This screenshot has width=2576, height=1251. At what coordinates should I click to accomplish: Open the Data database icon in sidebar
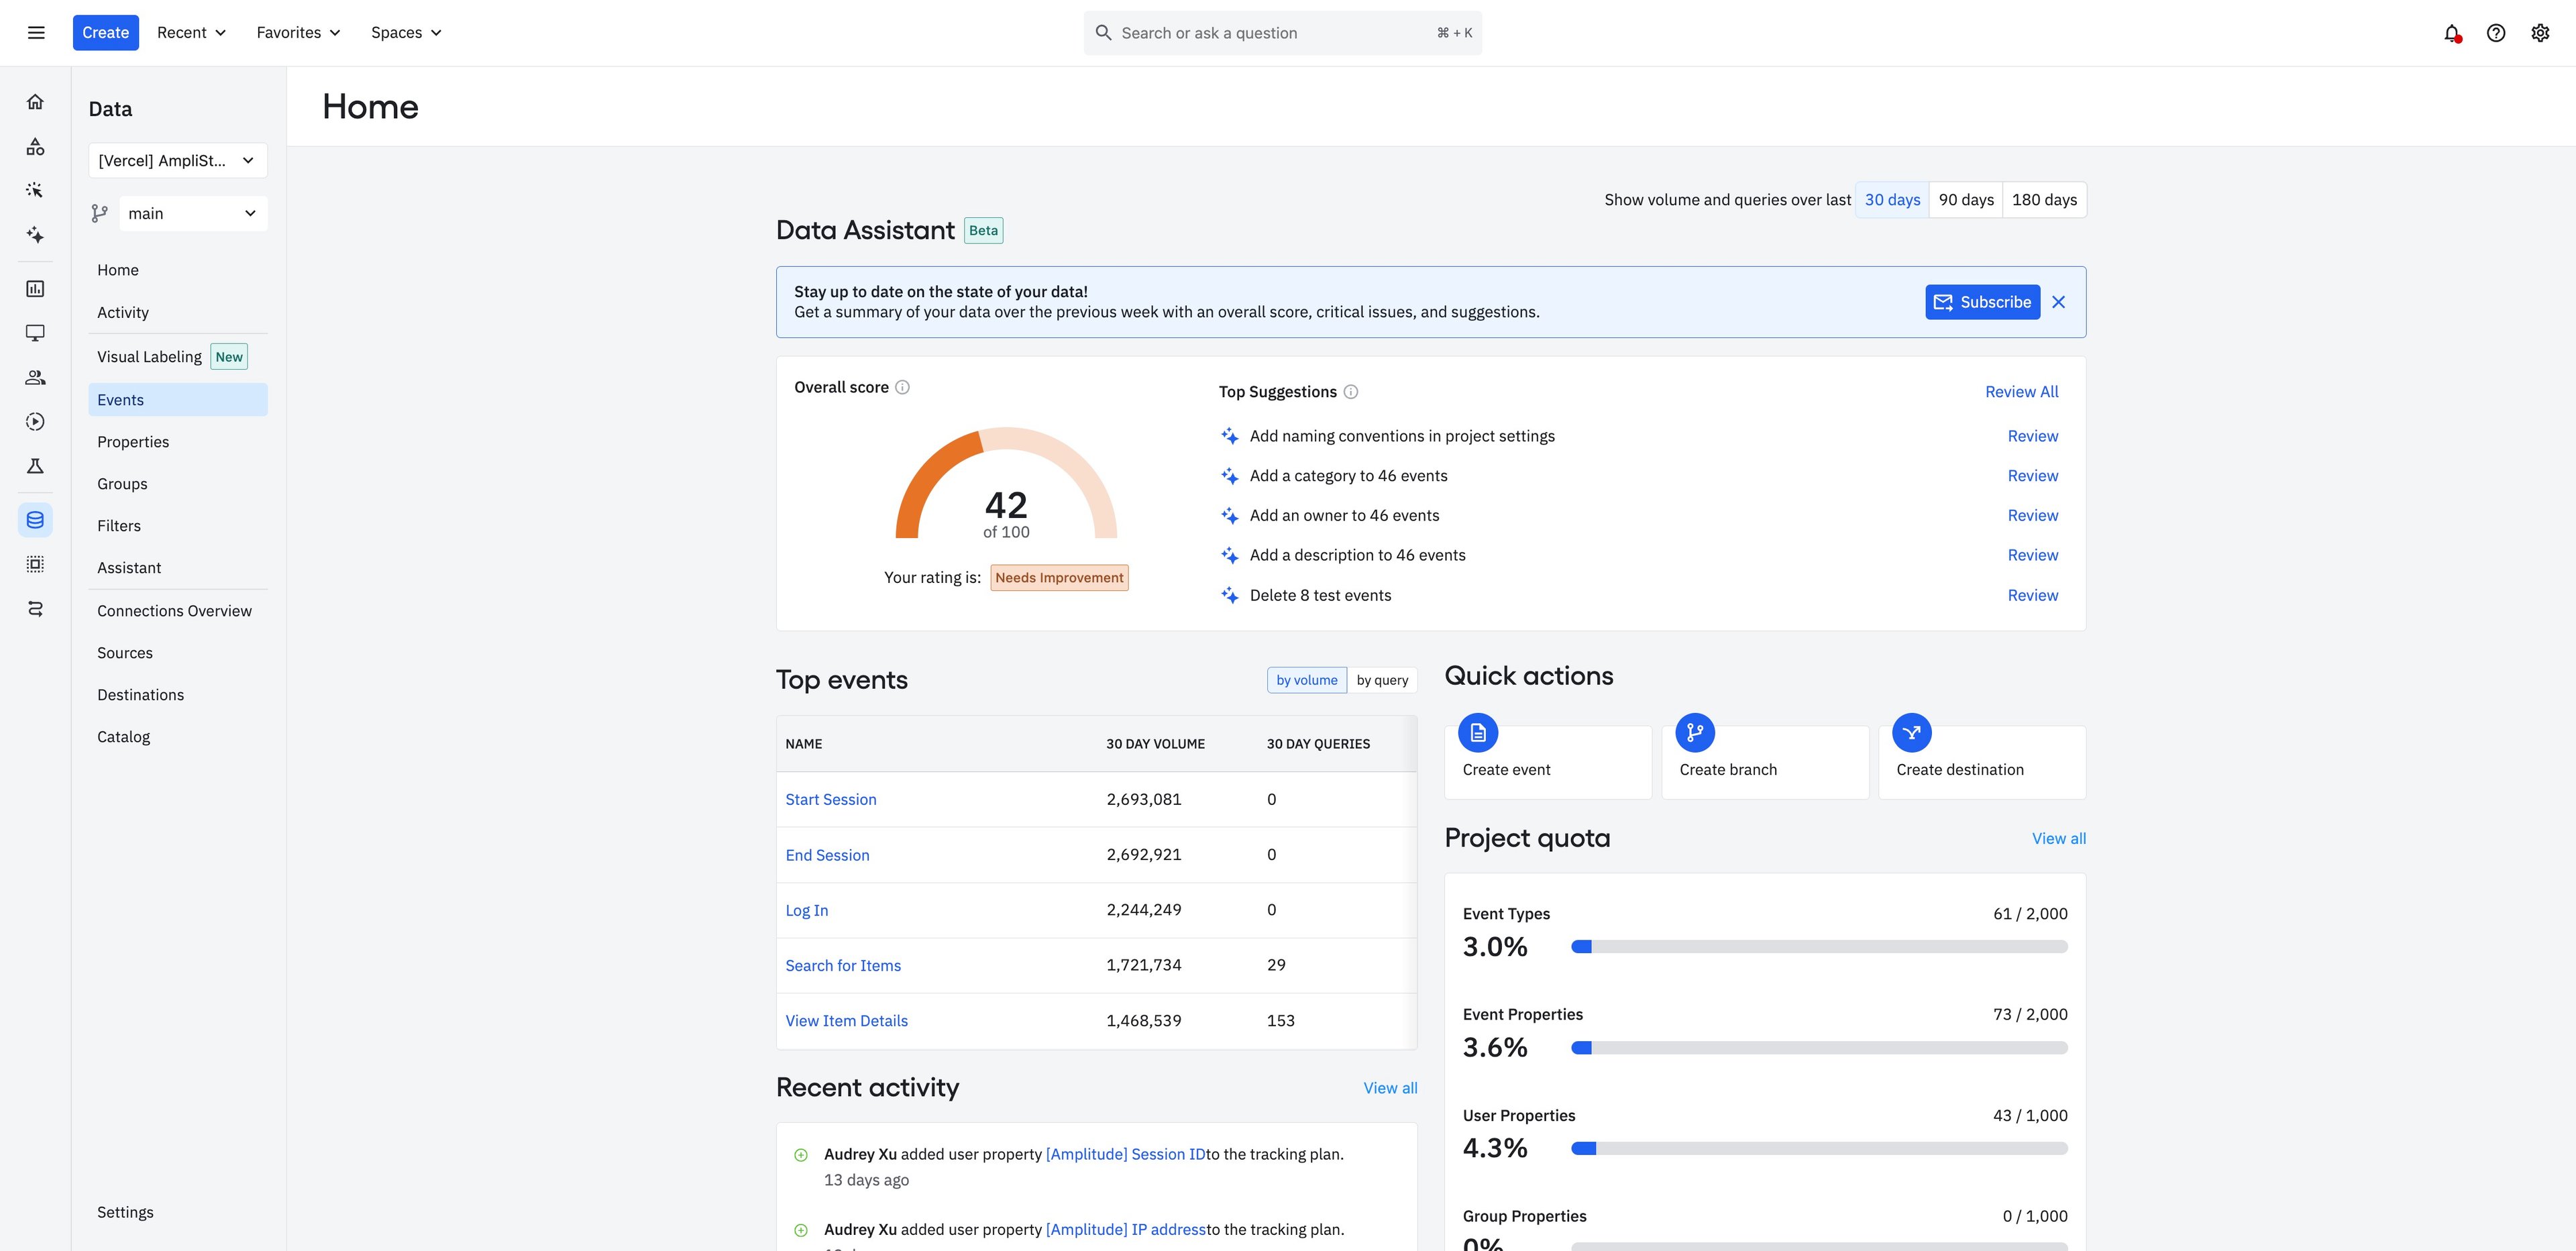pos(35,520)
